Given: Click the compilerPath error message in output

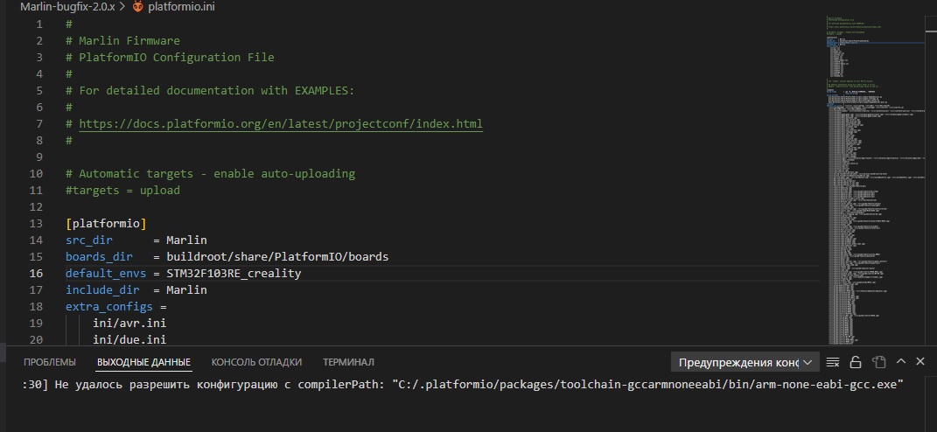Looking at the screenshot, I should click(x=464, y=385).
